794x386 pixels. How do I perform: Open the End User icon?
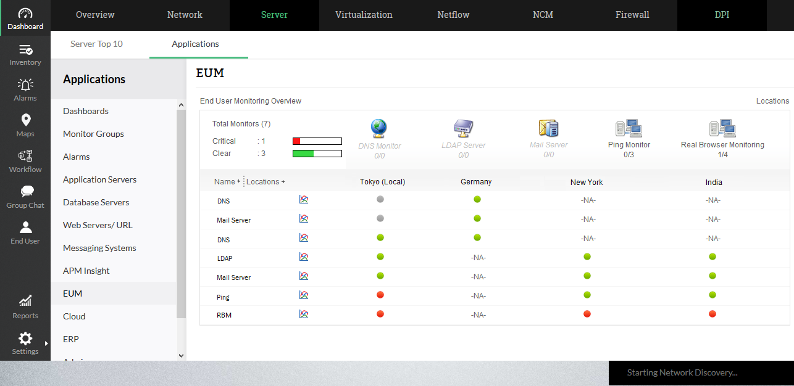(x=25, y=228)
